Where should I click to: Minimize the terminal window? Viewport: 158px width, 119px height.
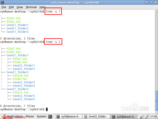point(147,2)
